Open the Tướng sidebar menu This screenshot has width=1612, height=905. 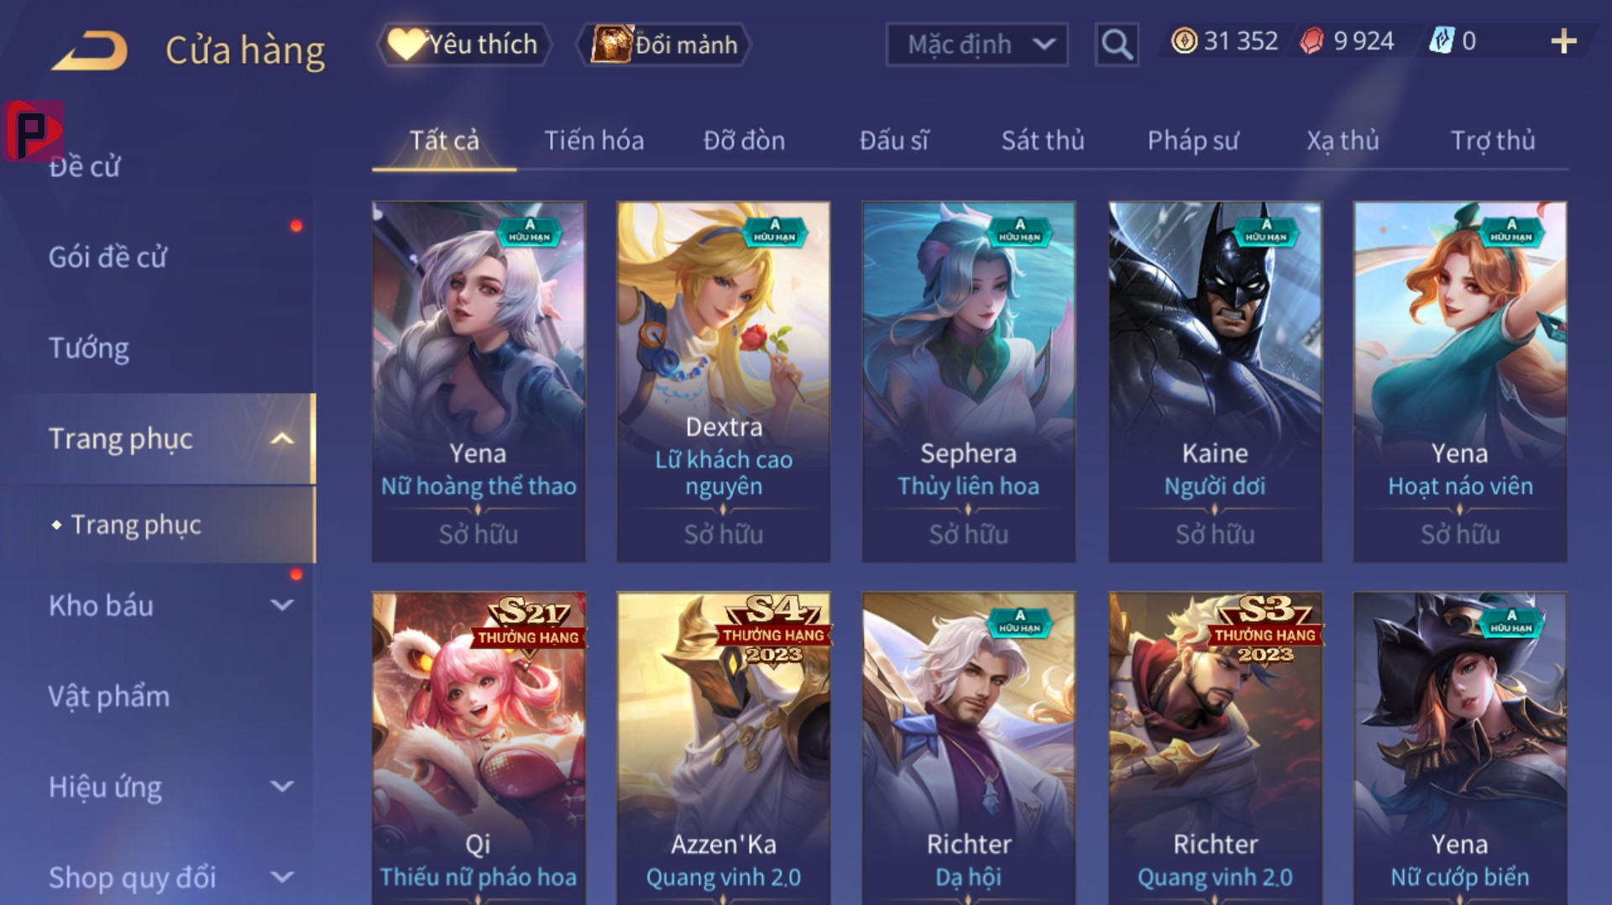(89, 348)
